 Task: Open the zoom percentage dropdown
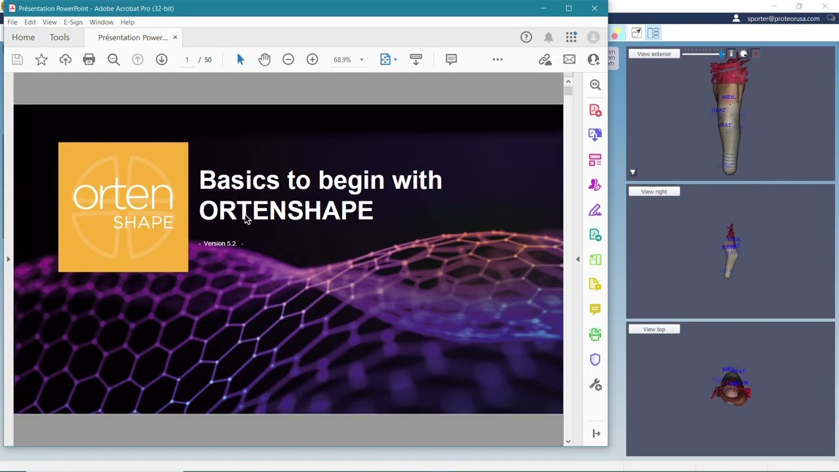point(361,60)
